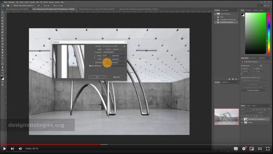Toggle the width-height constrain link in dialog
This screenshot has height=154, width=273.
pos(95,57)
